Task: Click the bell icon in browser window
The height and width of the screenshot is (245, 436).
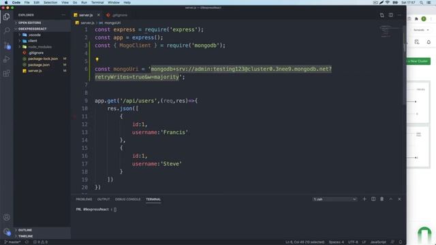Action: (x=429, y=42)
